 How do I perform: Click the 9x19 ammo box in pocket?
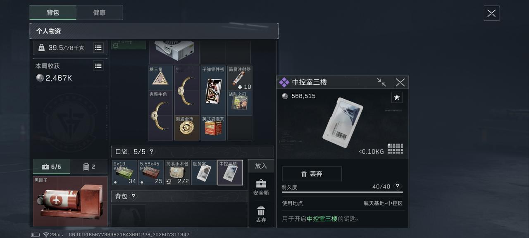pos(124,173)
